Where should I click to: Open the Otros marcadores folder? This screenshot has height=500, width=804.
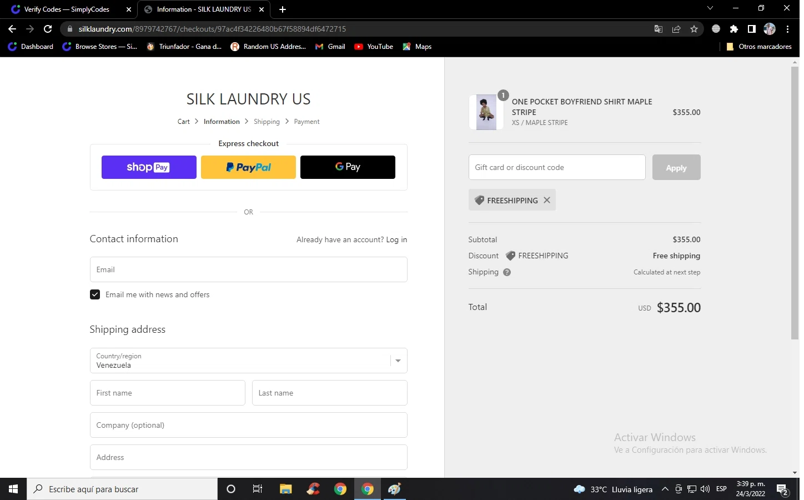coord(758,47)
